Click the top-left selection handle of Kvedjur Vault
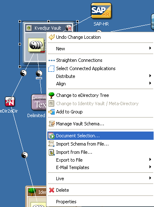 (20, 21)
